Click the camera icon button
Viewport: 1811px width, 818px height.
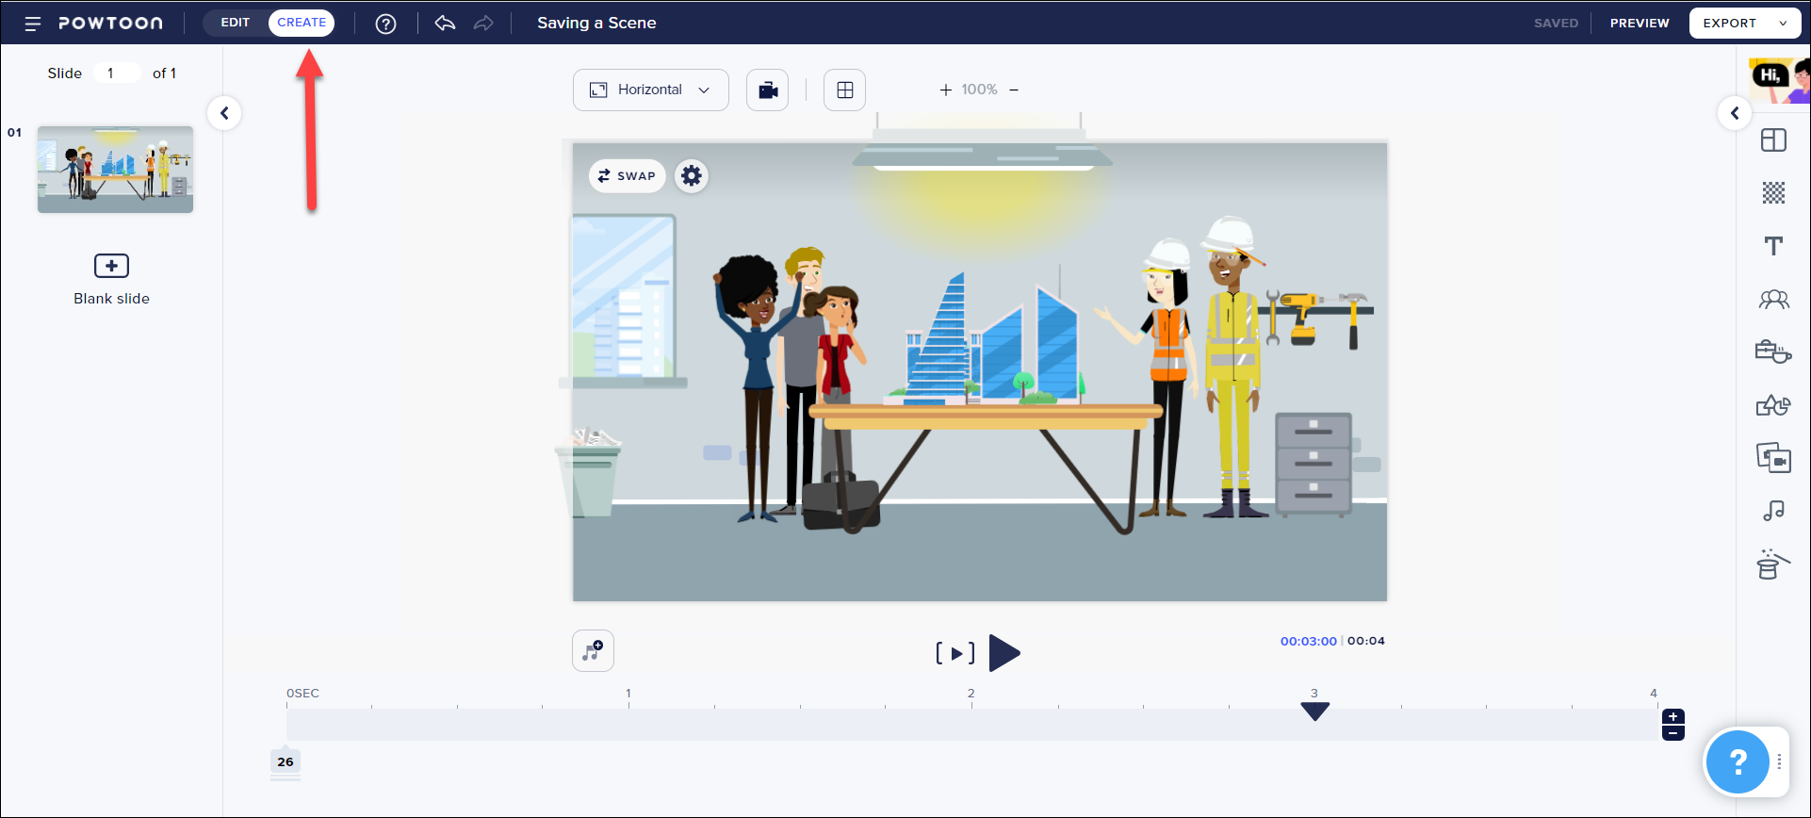click(768, 90)
